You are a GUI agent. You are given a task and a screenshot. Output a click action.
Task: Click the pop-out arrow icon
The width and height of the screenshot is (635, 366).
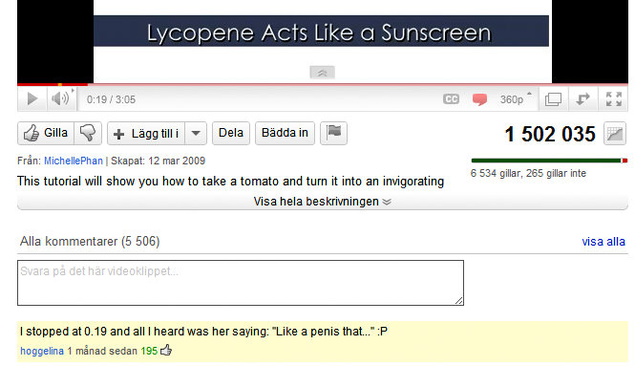click(582, 99)
